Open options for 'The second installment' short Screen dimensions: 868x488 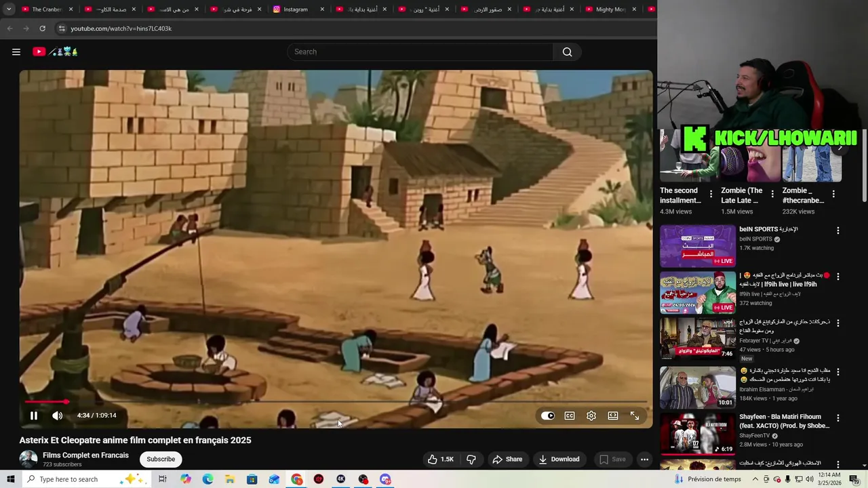click(x=711, y=194)
